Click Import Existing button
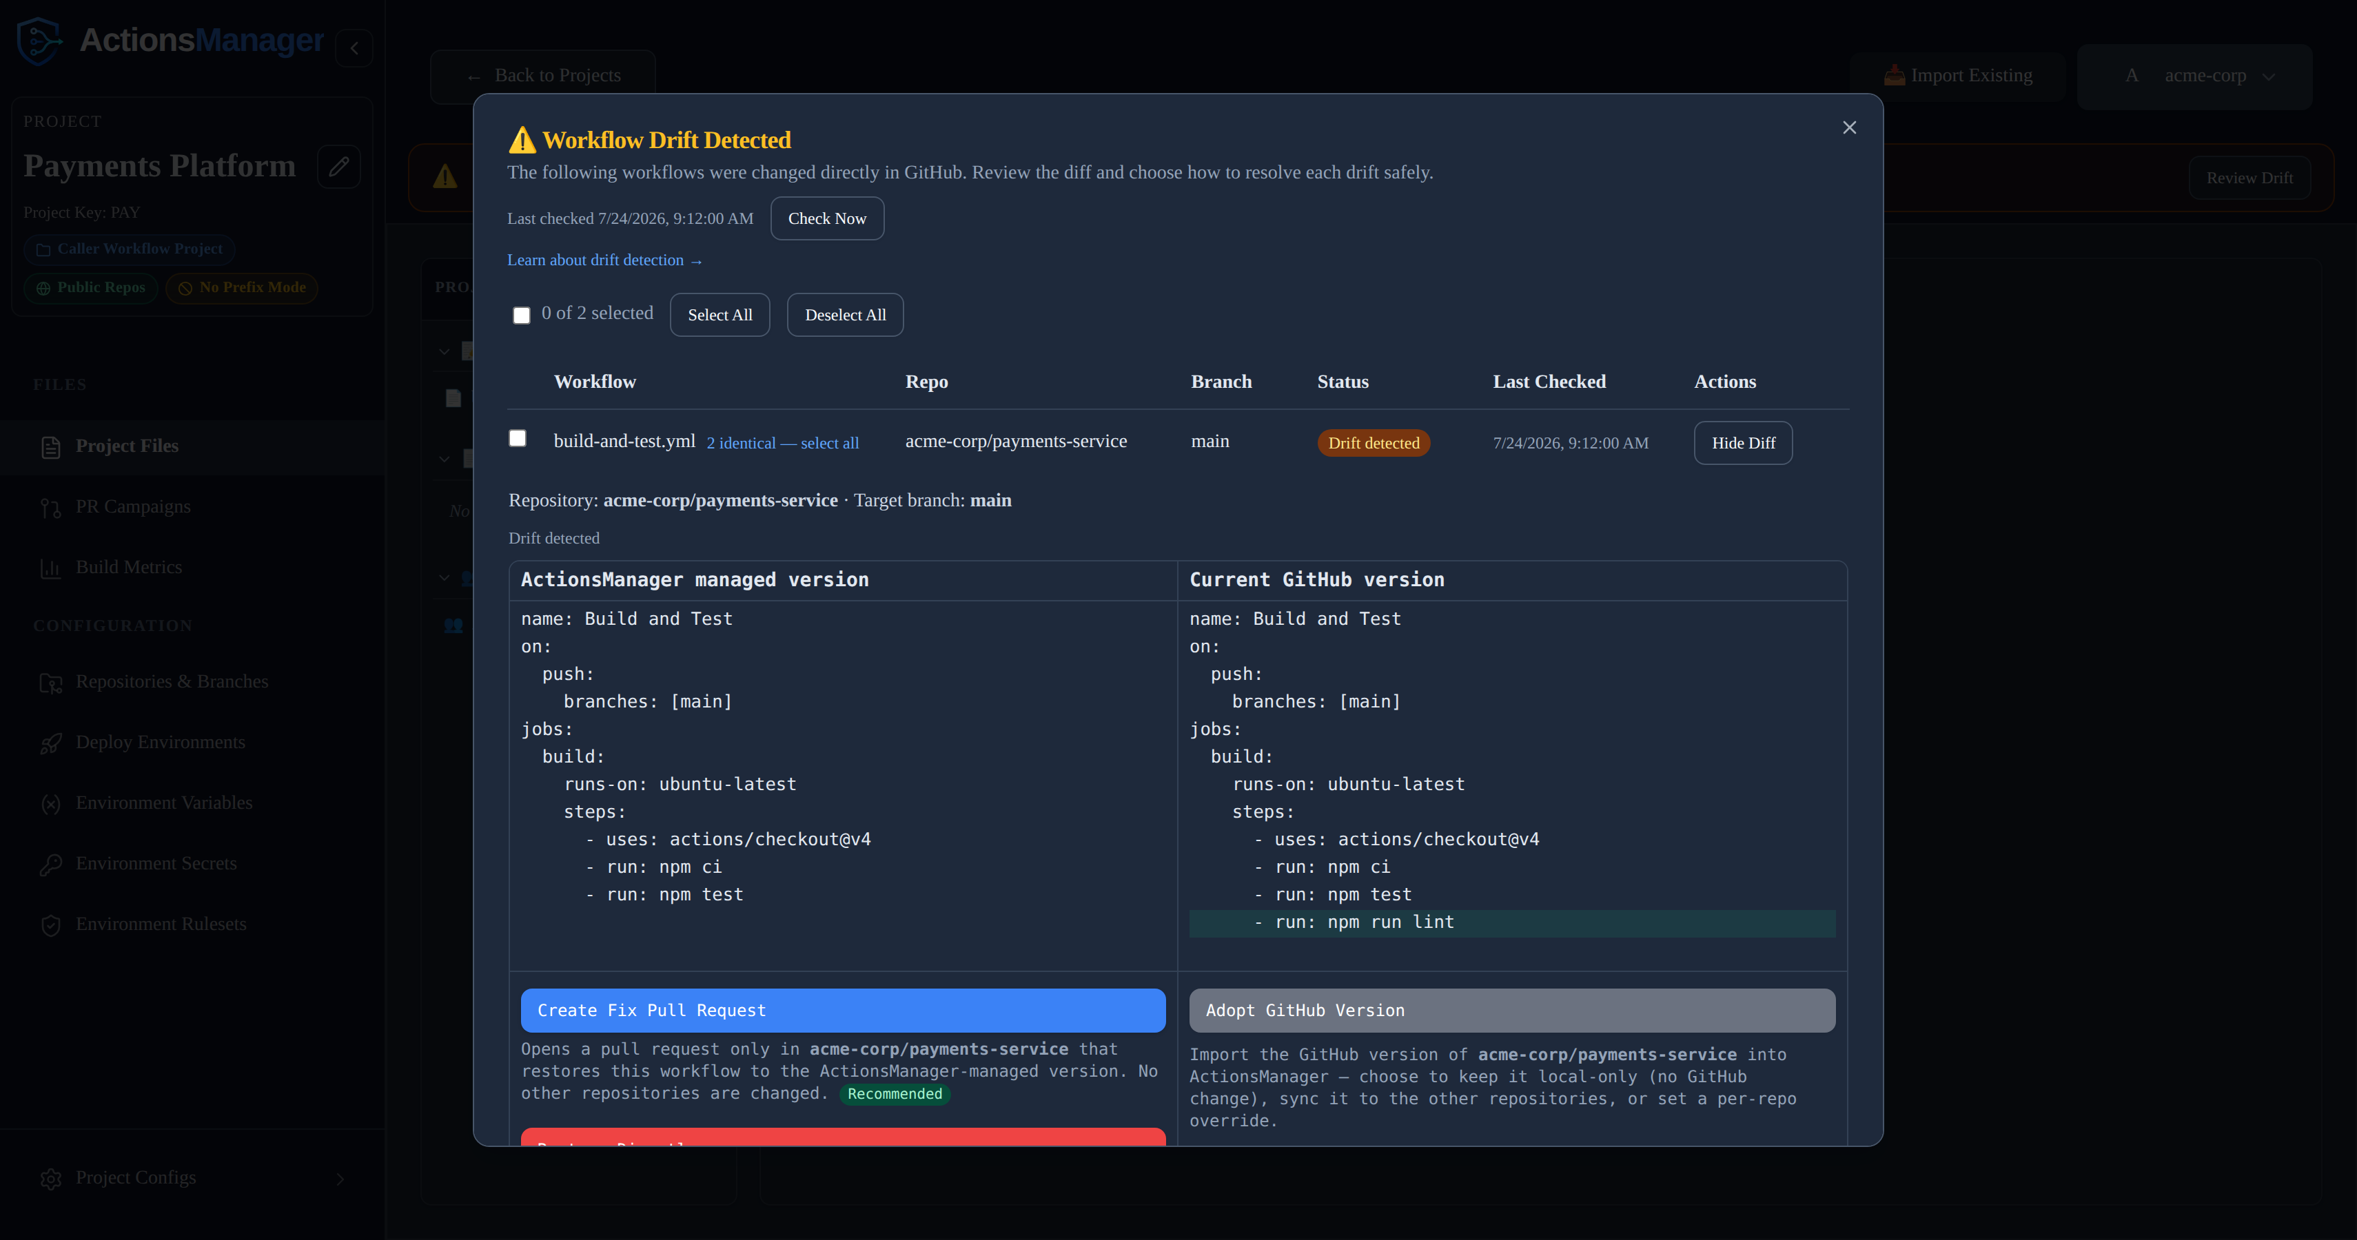 coord(1958,76)
